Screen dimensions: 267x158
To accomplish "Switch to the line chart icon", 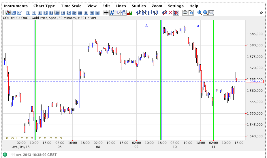I will pos(19,13).
